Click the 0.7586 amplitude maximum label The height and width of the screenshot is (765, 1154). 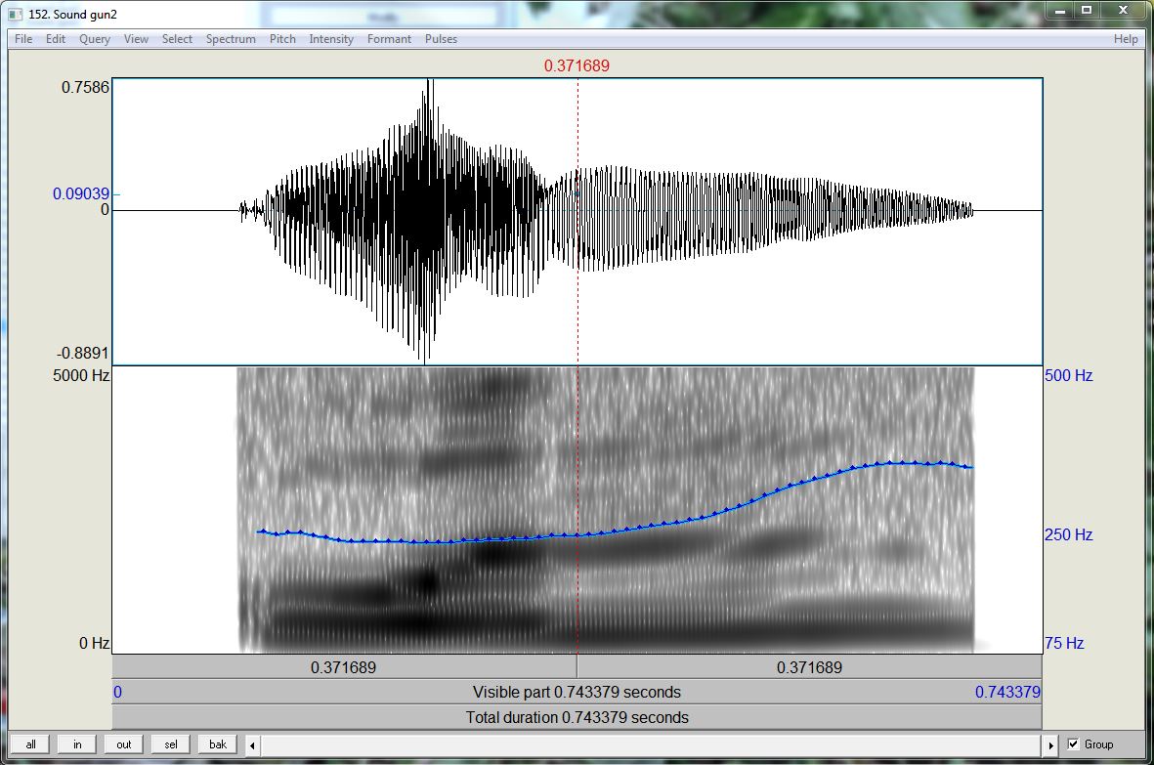85,87
